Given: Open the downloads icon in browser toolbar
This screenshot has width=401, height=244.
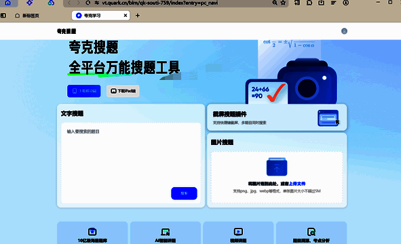Looking at the screenshot, I should pyautogui.click(x=321, y=3).
